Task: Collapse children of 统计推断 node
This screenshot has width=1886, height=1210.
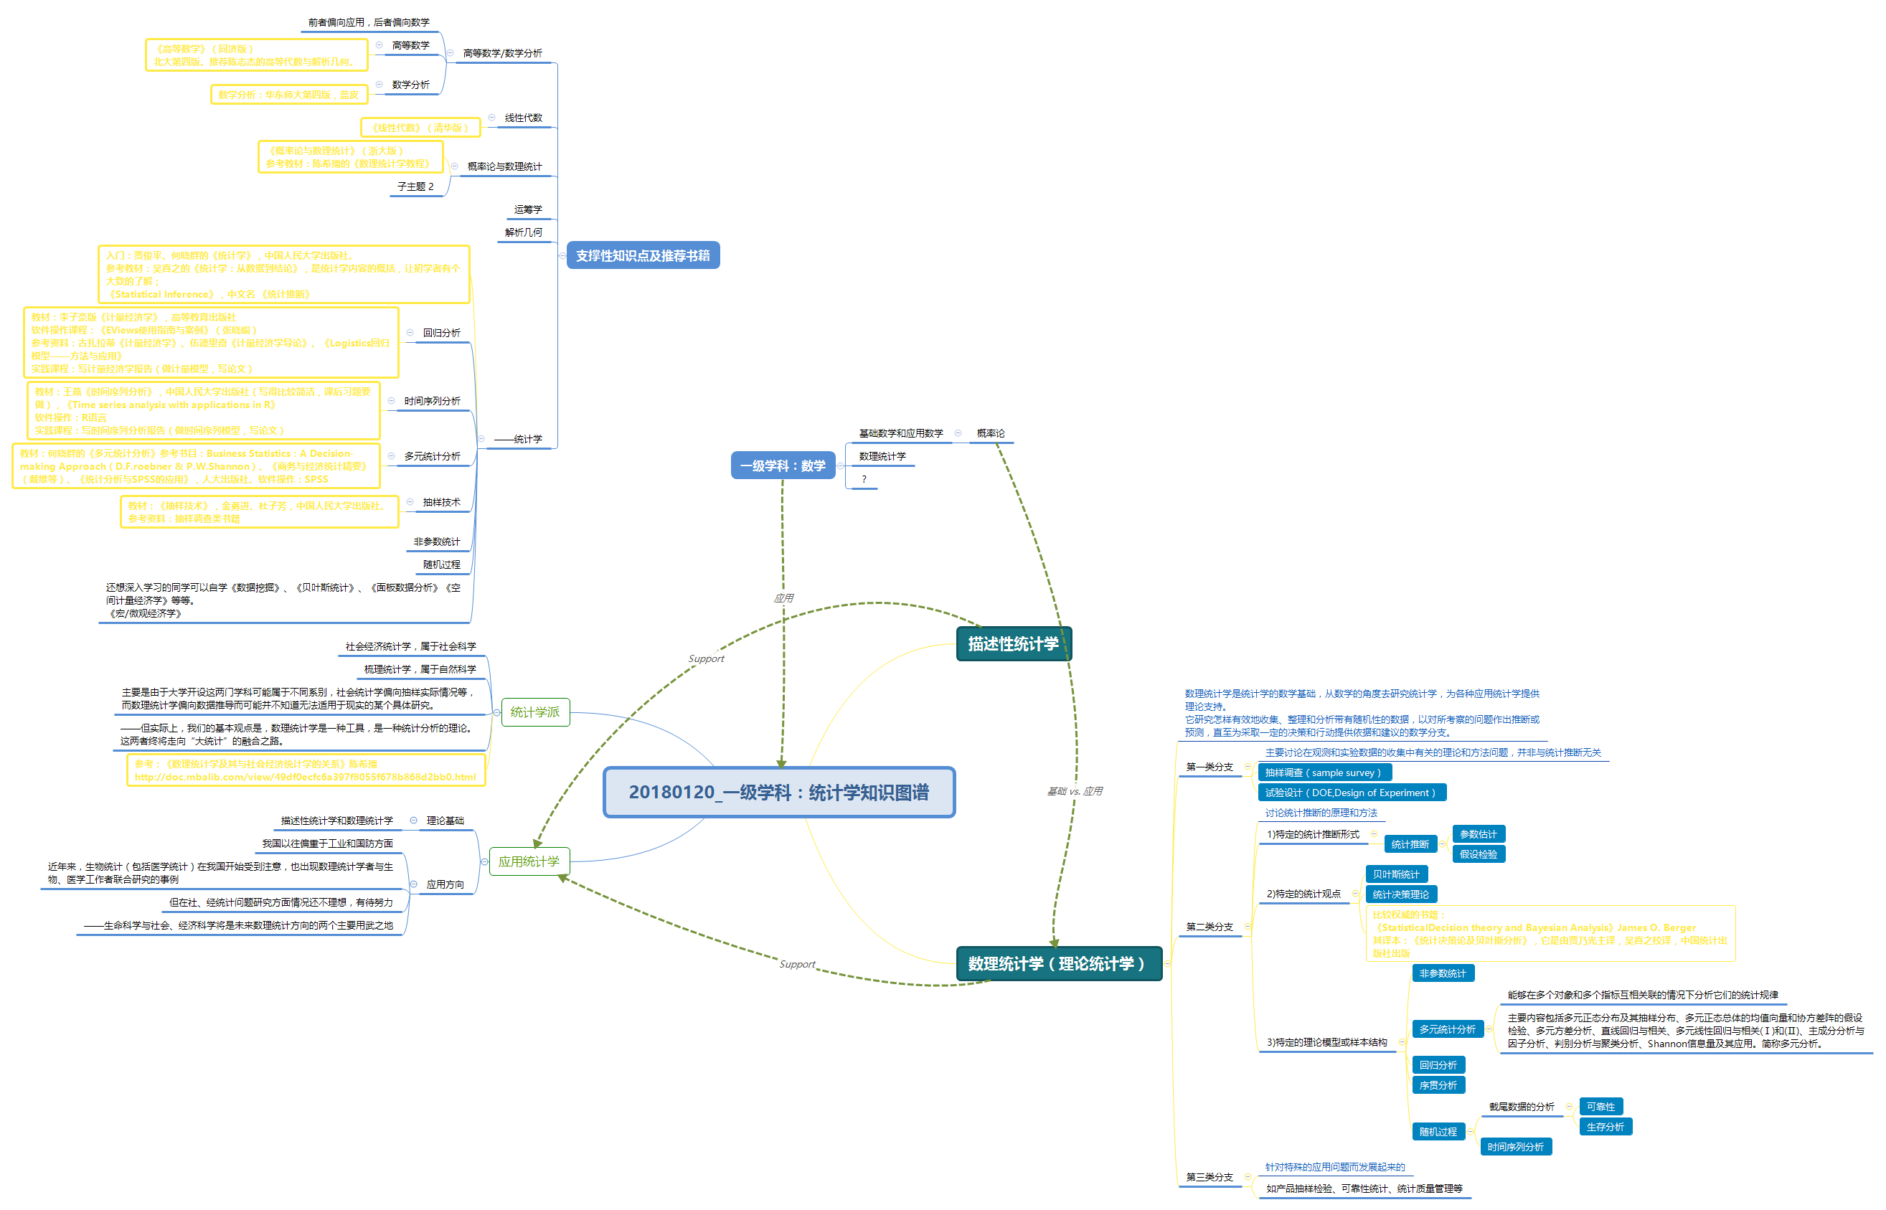Action: 1443,844
